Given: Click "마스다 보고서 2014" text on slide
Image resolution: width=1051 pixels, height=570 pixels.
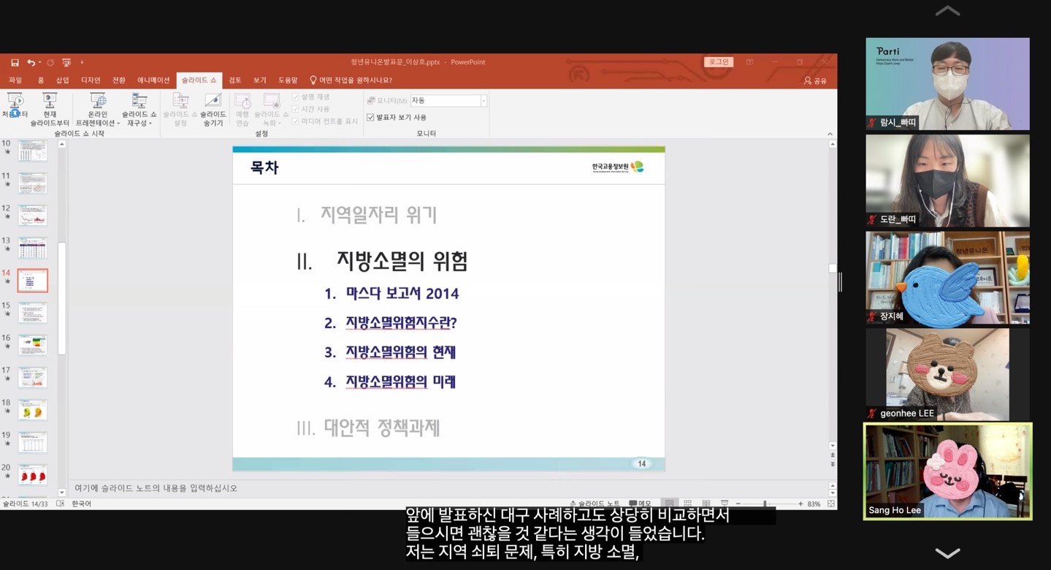Looking at the screenshot, I should pos(402,294).
